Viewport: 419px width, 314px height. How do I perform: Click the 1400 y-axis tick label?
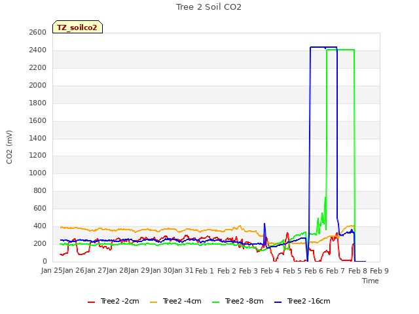click(38, 138)
